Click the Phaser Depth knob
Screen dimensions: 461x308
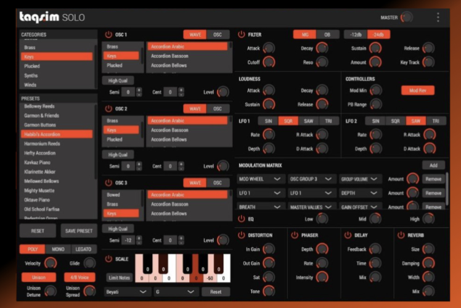click(x=322, y=249)
